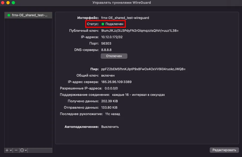
Task: Maximize window using green title button
Action: tap(13, 2)
